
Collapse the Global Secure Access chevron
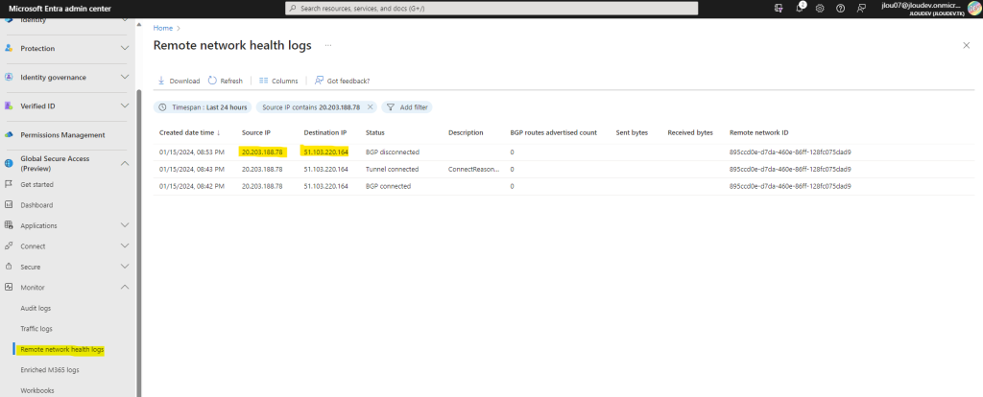click(x=125, y=163)
